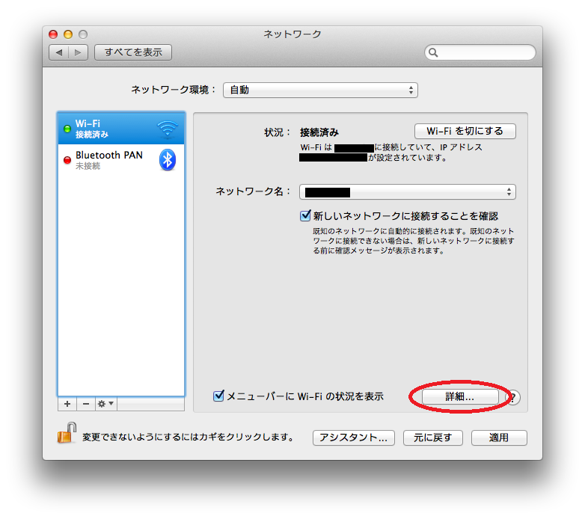Screen dimensions: 585x519
Task: Open the gear action menu
Action: (x=106, y=404)
